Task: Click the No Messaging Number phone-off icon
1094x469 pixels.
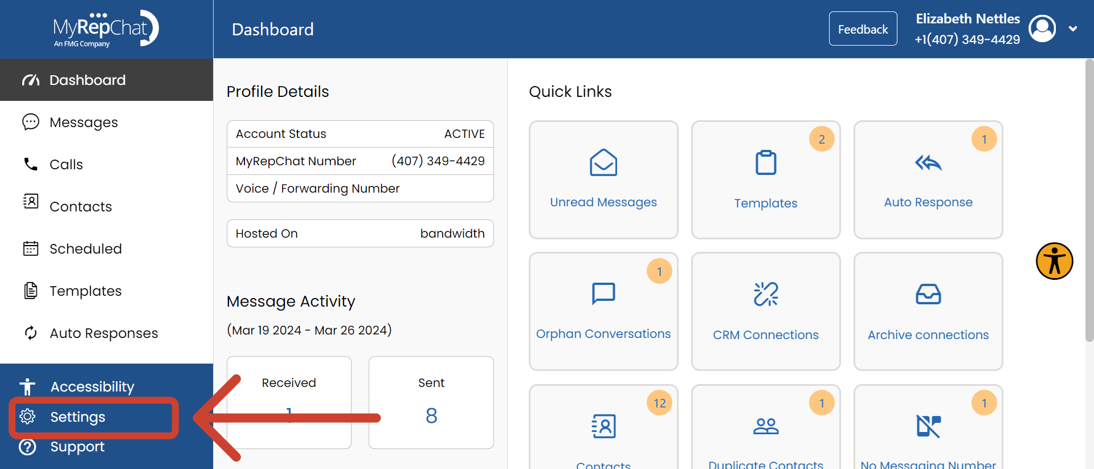Action: [928, 426]
